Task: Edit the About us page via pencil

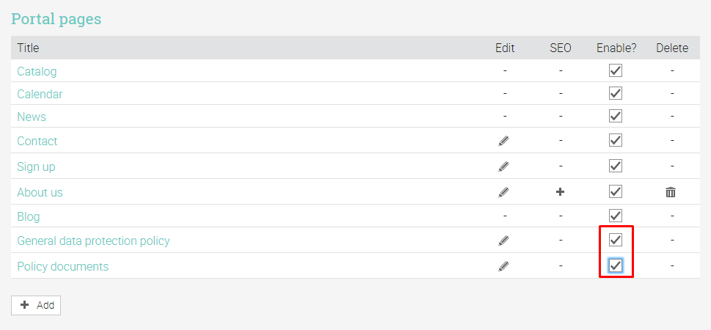Action: 503,192
